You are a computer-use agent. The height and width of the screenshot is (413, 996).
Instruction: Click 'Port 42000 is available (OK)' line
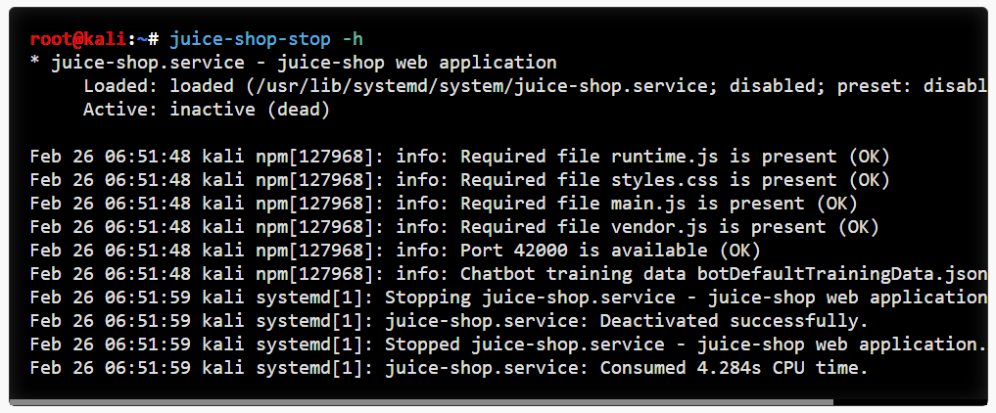click(395, 251)
